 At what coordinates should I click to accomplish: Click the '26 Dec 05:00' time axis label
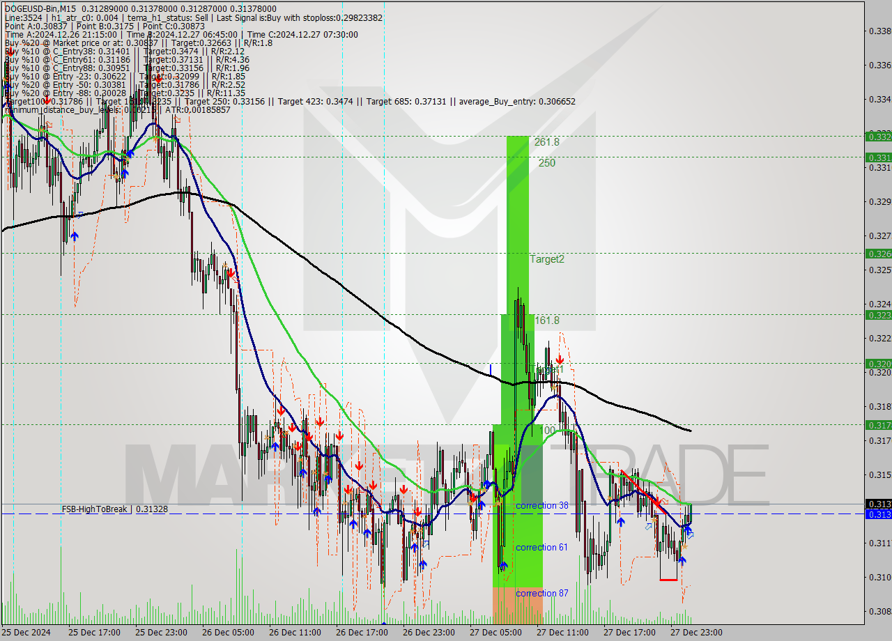click(x=228, y=633)
